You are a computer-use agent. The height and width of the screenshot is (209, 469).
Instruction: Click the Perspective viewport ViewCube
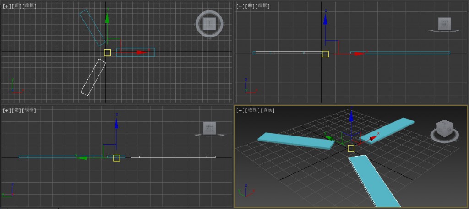(x=444, y=128)
